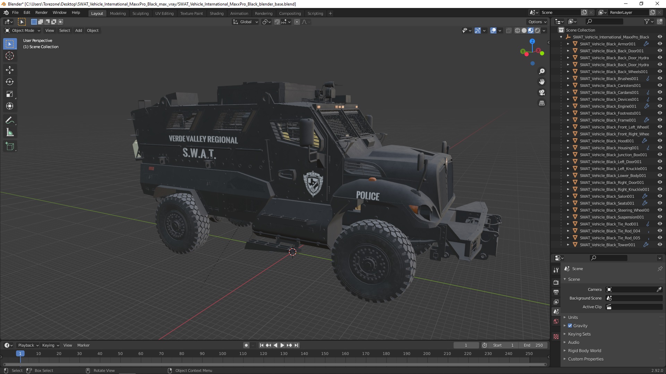This screenshot has width=666, height=374.
Task: Open the Object Mode dropdown
Action: [x=23, y=30]
